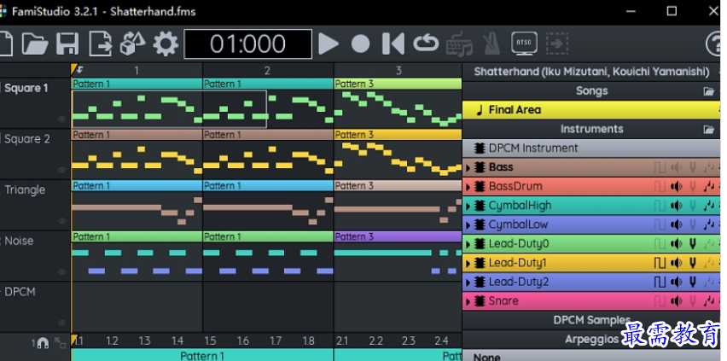The height and width of the screenshot is (361, 727).
Task: Switch the NTSC machine mode icon
Action: pos(525,44)
